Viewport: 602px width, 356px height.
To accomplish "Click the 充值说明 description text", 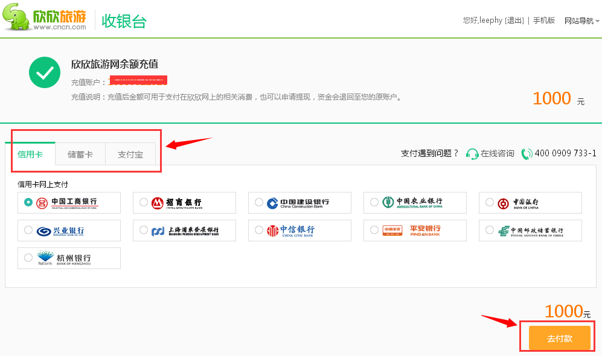I will (236, 97).
